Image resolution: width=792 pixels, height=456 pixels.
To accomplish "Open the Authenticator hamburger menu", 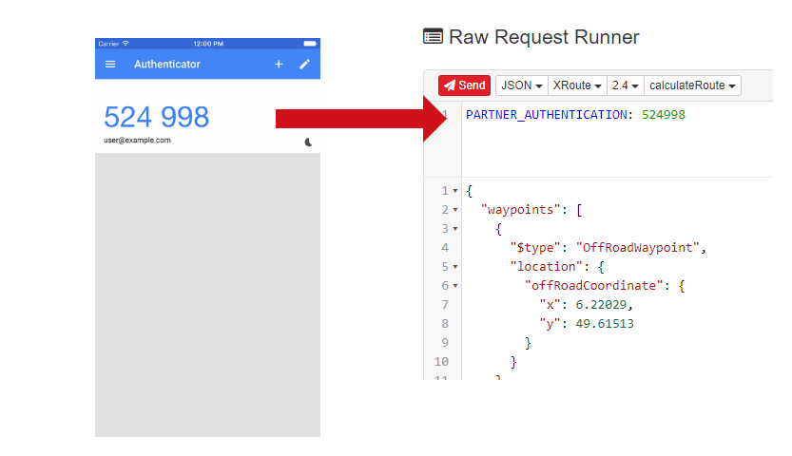I will pos(110,65).
